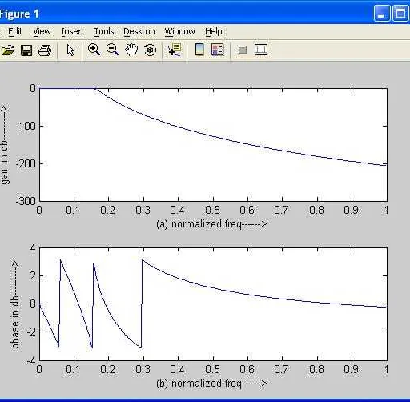This screenshot has height=402, width=410.
Task: Click the -300 tick label on gain axis
Action: 26,201
